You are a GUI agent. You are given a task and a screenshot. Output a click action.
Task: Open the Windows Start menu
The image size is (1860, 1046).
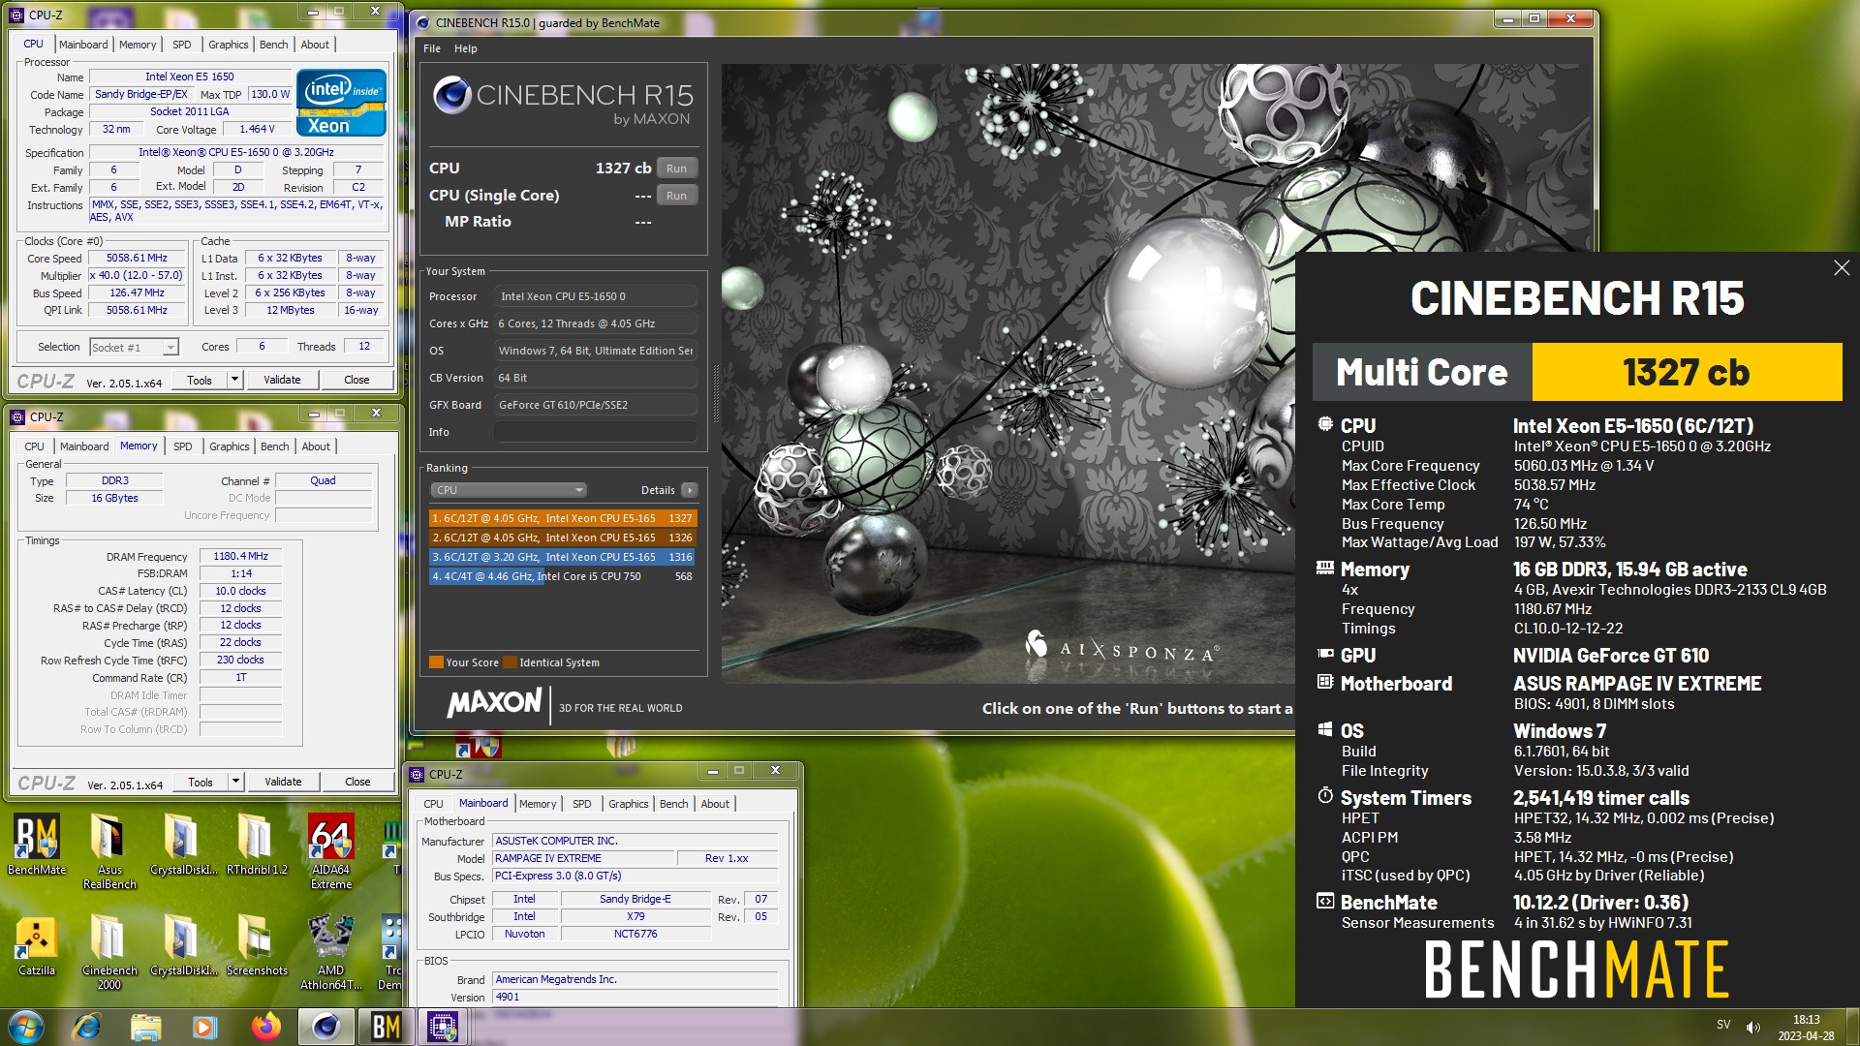tap(25, 1027)
